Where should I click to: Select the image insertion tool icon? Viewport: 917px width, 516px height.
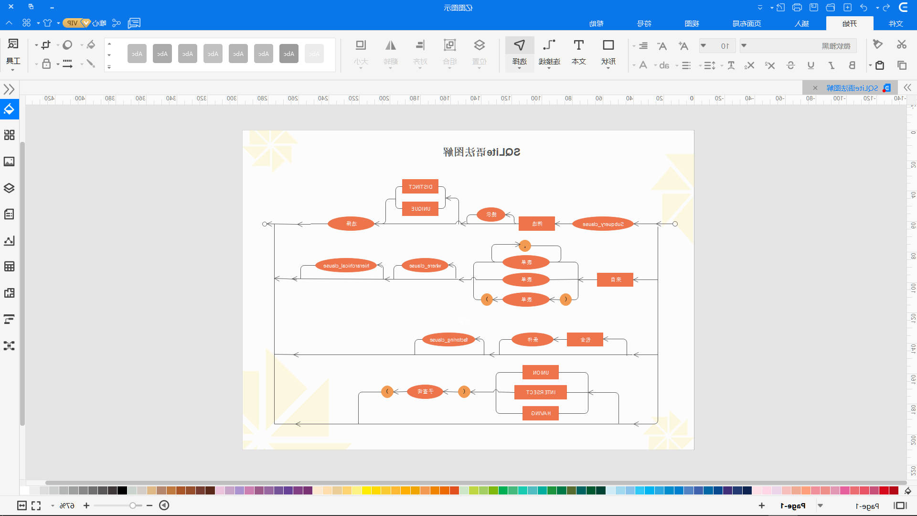(x=10, y=161)
